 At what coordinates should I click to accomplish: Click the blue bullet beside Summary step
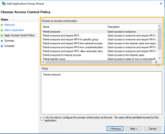(2, 41)
